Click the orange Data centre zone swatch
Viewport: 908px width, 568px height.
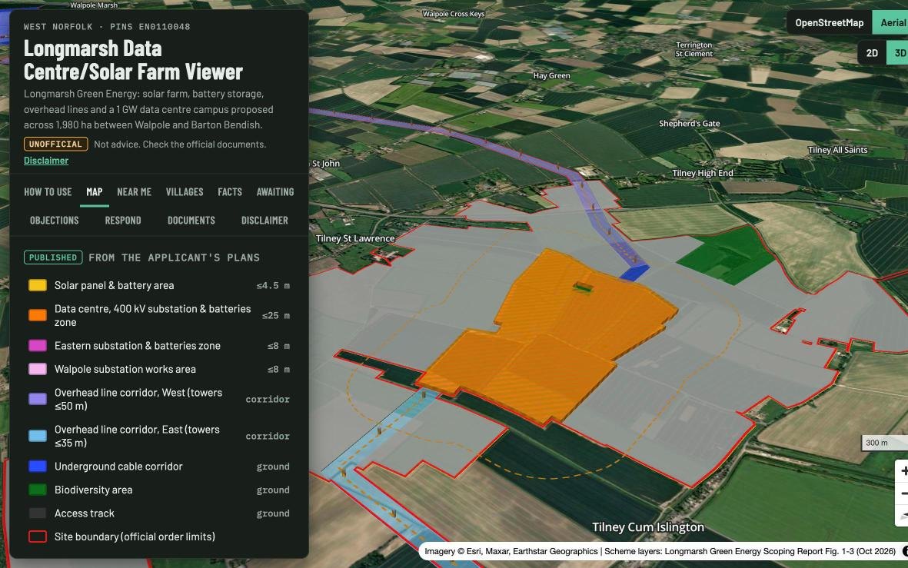[x=38, y=316]
